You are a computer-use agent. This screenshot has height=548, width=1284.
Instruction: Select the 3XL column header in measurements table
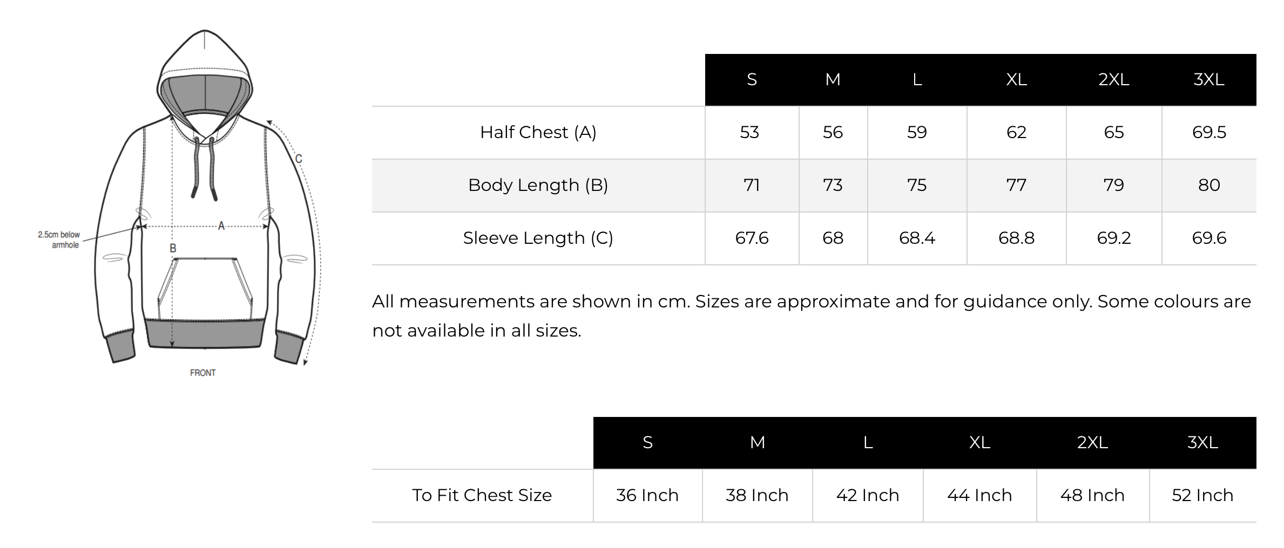pos(1208,79)
